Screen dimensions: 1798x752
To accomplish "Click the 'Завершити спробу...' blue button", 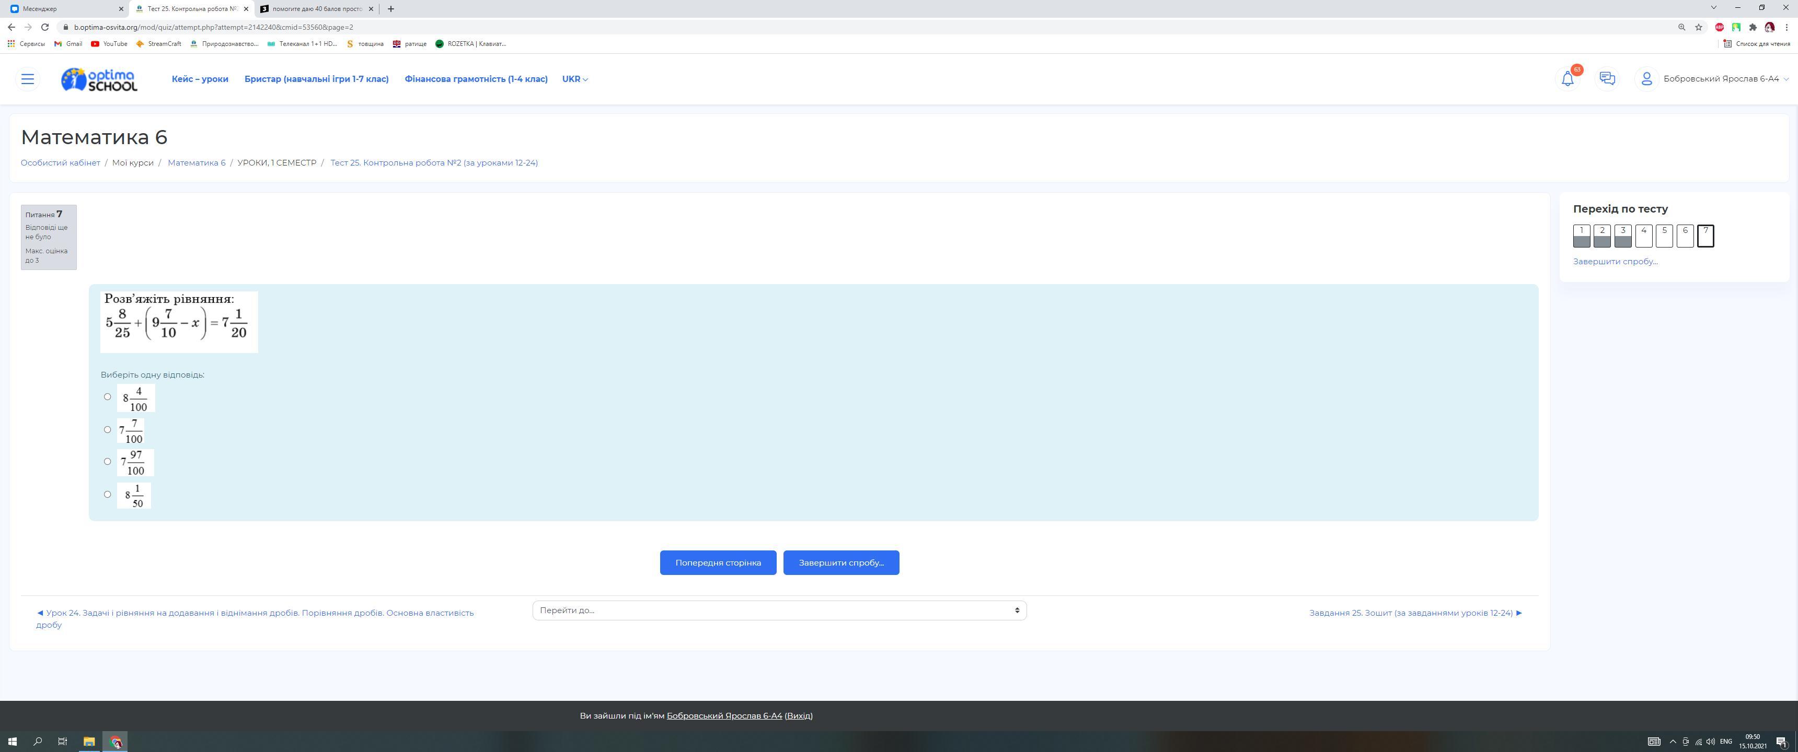I will point(840,563).
